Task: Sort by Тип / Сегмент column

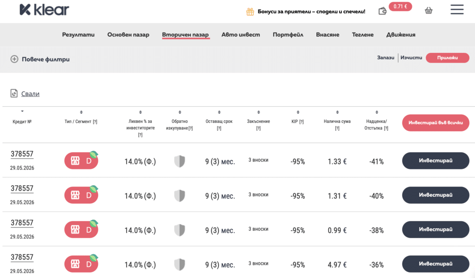Action: pos(81,112)
